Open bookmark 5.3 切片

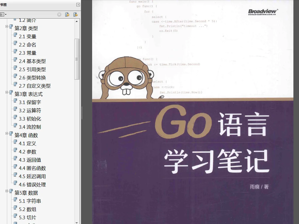[x=28, y=218]
